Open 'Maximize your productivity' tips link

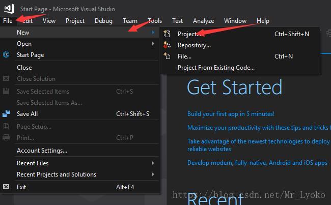tap(259, 128)
